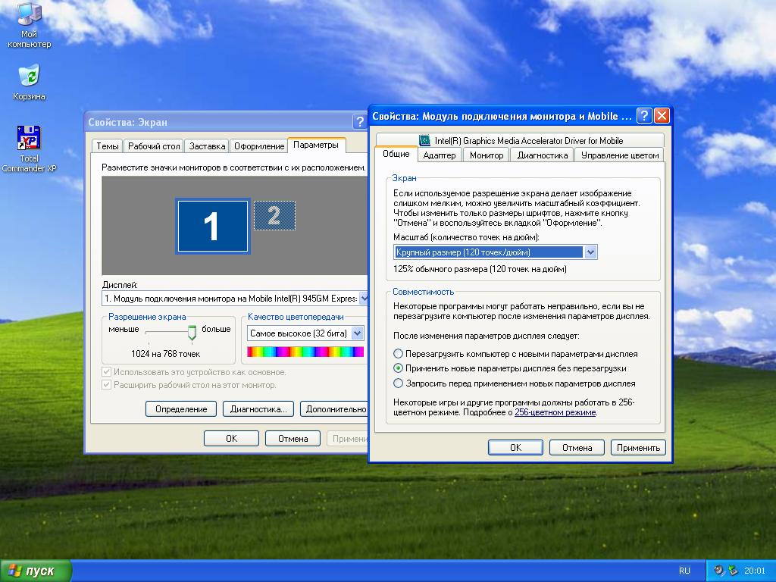Open the пуск Start button

36,571
